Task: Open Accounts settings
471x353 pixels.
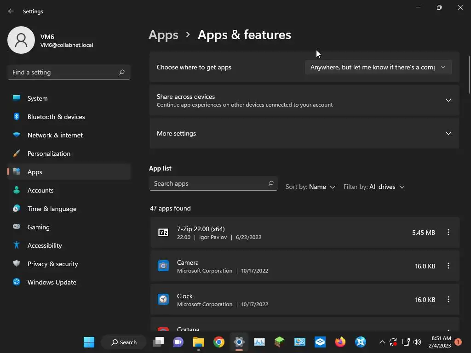Action: (x=69, y=190)
